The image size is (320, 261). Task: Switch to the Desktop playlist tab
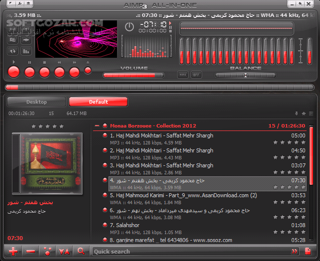click(36, 102)
